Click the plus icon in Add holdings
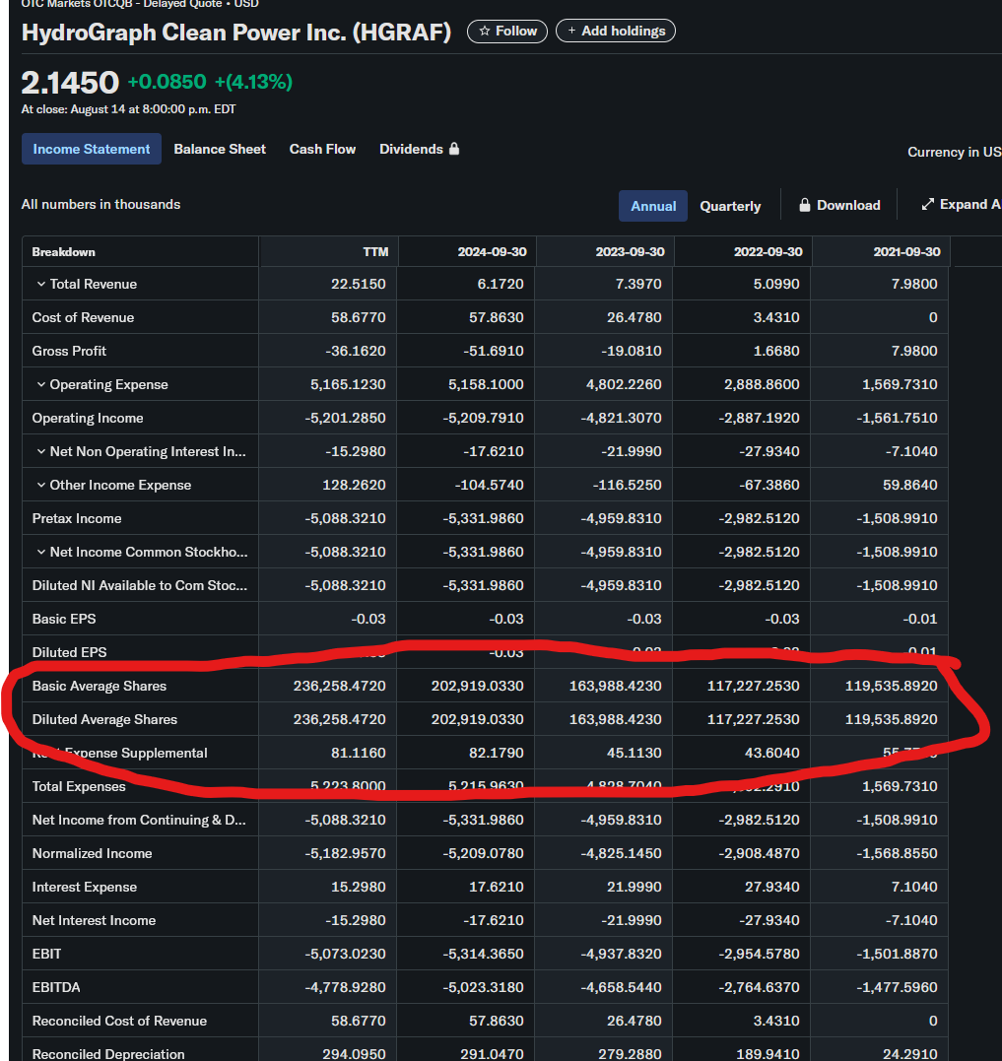 click(571, 32)
